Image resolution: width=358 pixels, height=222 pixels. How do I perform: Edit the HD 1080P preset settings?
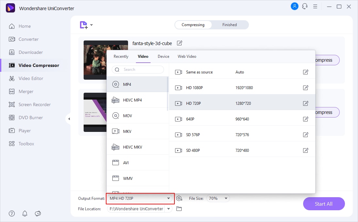(305, 87)
